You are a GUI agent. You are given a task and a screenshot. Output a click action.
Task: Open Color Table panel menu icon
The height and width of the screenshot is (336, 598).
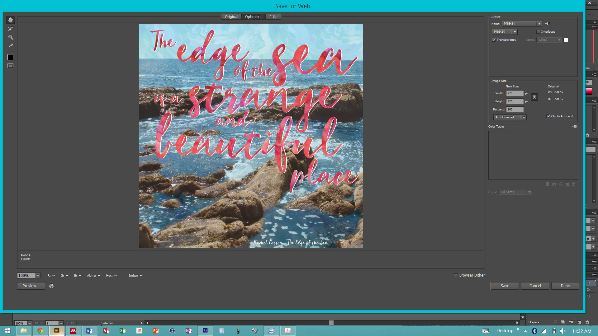tap(574, 126)
